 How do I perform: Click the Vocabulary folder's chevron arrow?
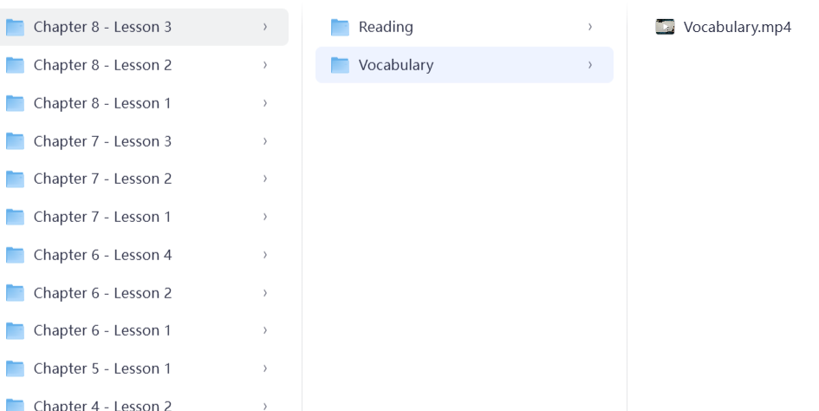point(590,65)
